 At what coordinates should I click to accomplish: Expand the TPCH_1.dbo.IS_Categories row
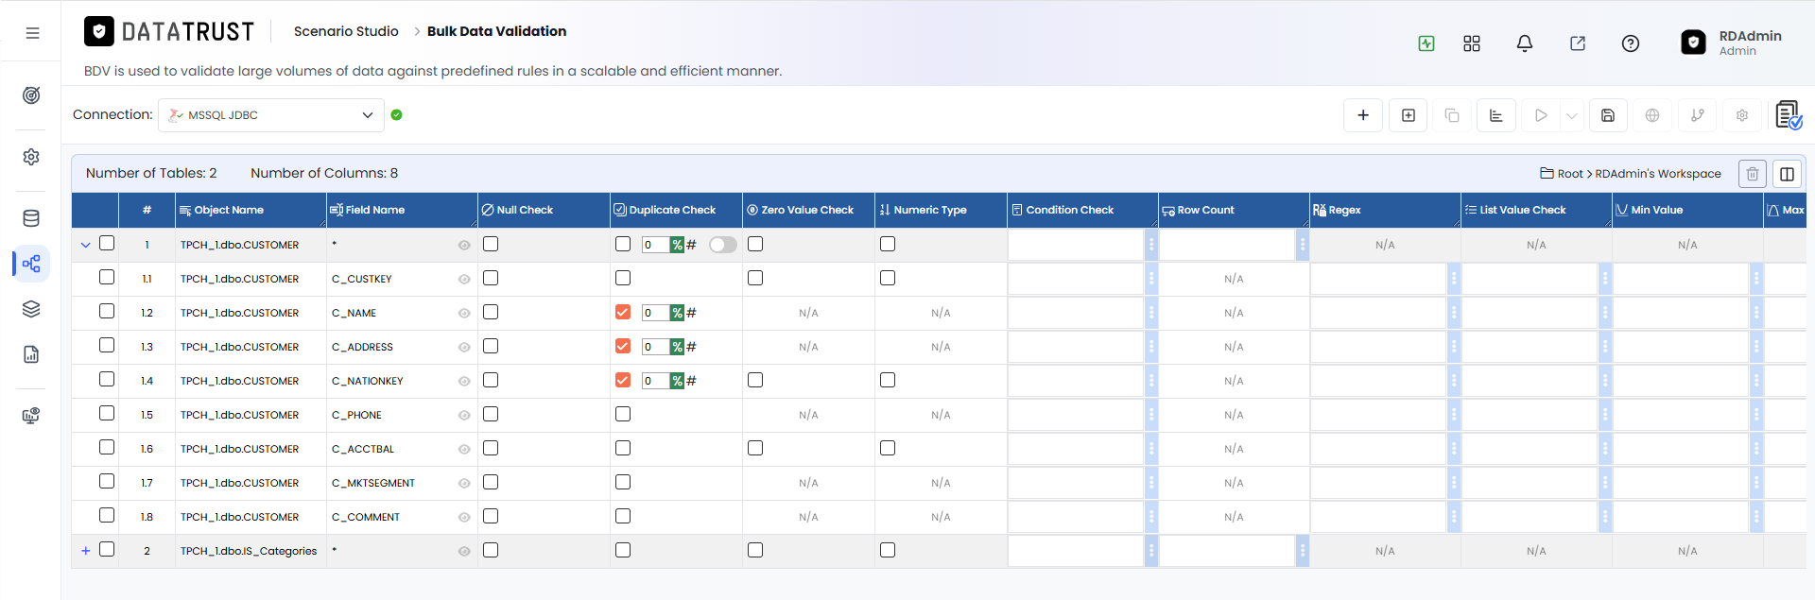pos(86,551)
